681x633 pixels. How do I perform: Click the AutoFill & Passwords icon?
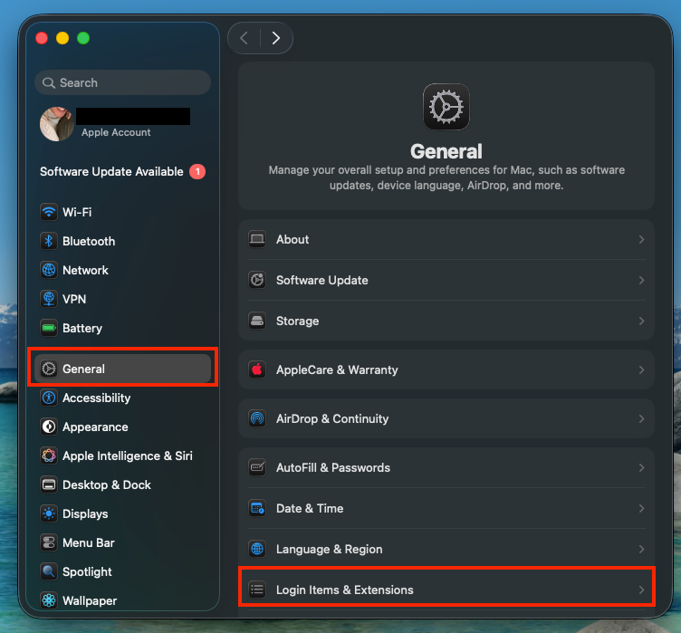tap(257, 467)
